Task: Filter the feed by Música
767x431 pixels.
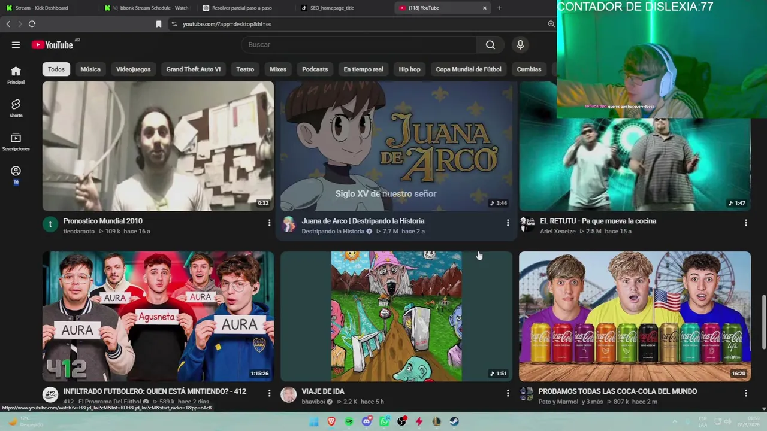Action: pyautogui.click(x=90, y=69)
